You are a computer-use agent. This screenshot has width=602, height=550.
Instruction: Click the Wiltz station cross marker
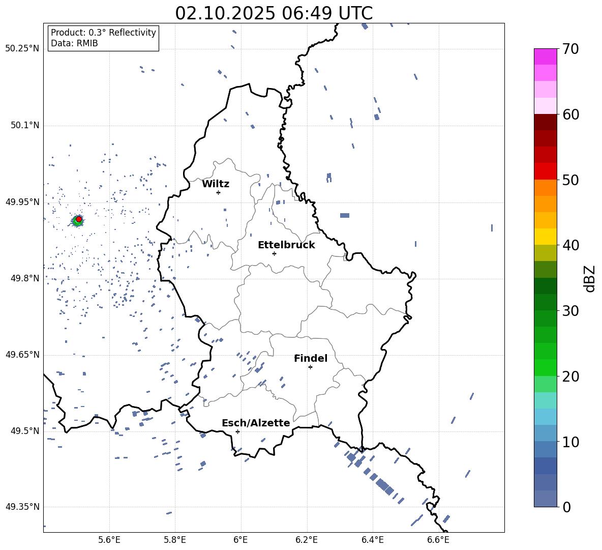tap(219, 192)
